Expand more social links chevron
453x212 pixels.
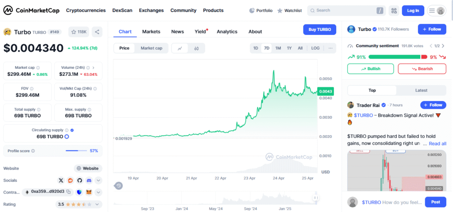(x=98, y=181)
